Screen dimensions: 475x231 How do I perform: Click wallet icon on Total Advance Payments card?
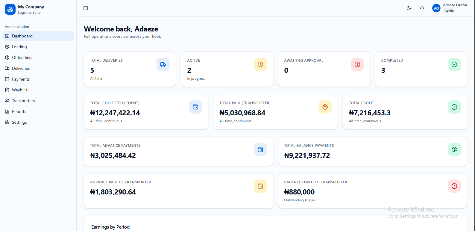[260, 150]
